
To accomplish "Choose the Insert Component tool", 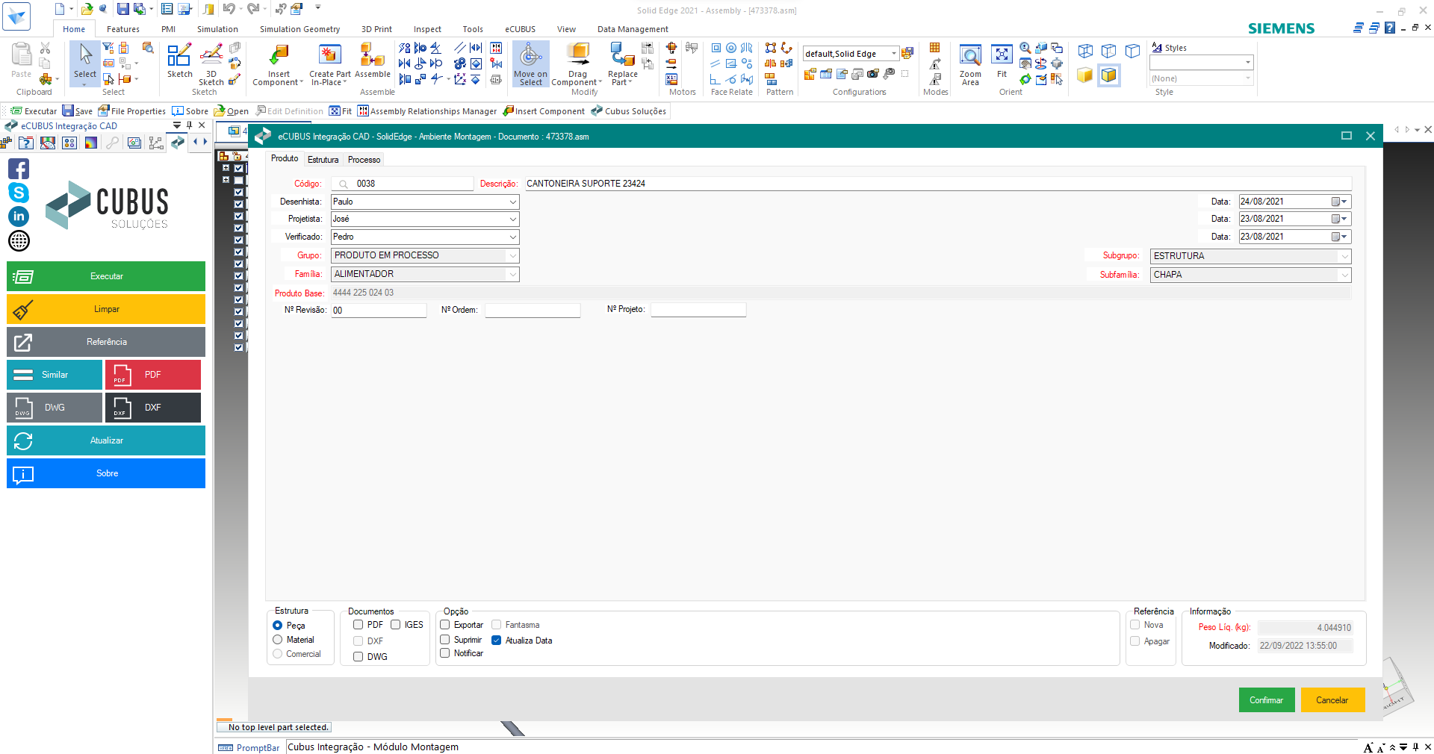I will [278, 65].
